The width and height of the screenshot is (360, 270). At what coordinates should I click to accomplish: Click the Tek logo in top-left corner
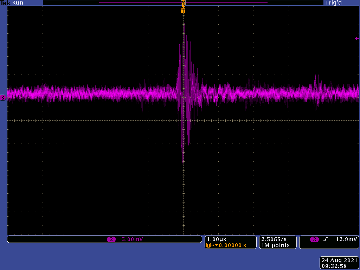point(5,3)
